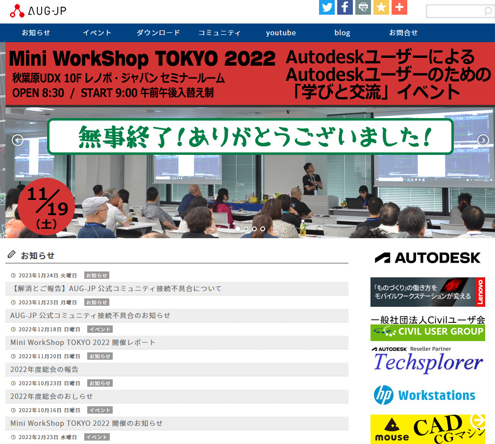Screen dimensions: 495x444
Task: Open the 2022年度総会の報告 article
Action: [177, 369]
